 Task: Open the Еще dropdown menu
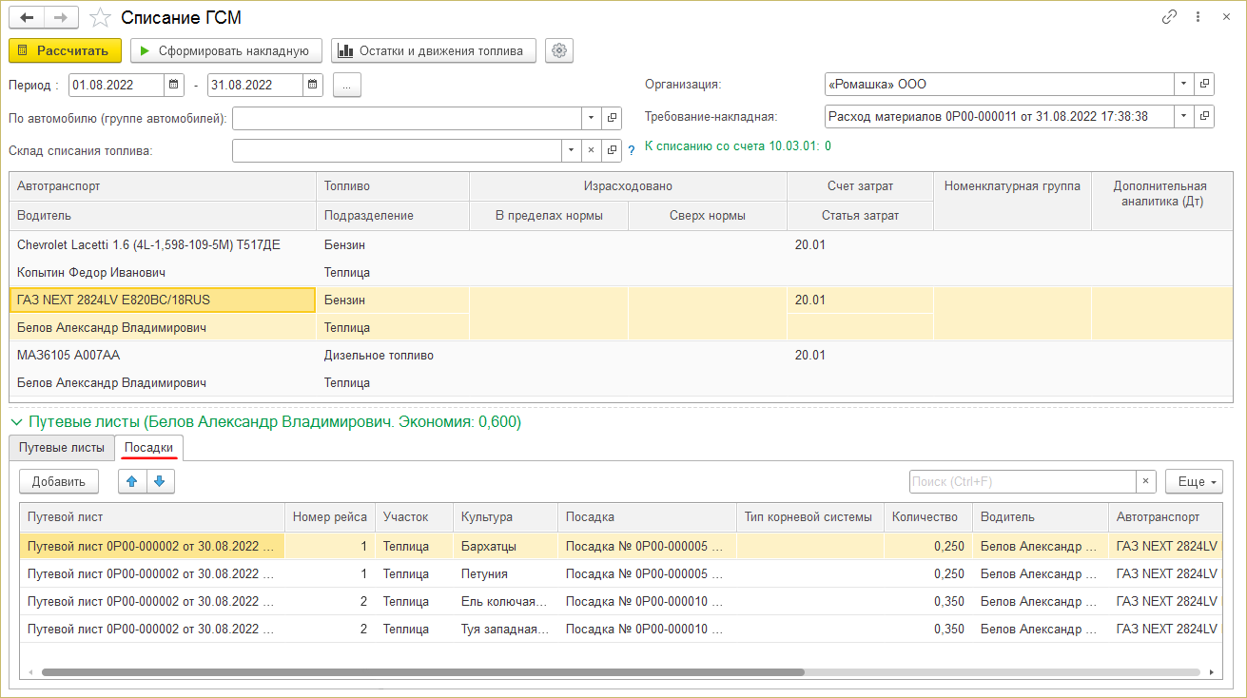tap(1196, 481)
